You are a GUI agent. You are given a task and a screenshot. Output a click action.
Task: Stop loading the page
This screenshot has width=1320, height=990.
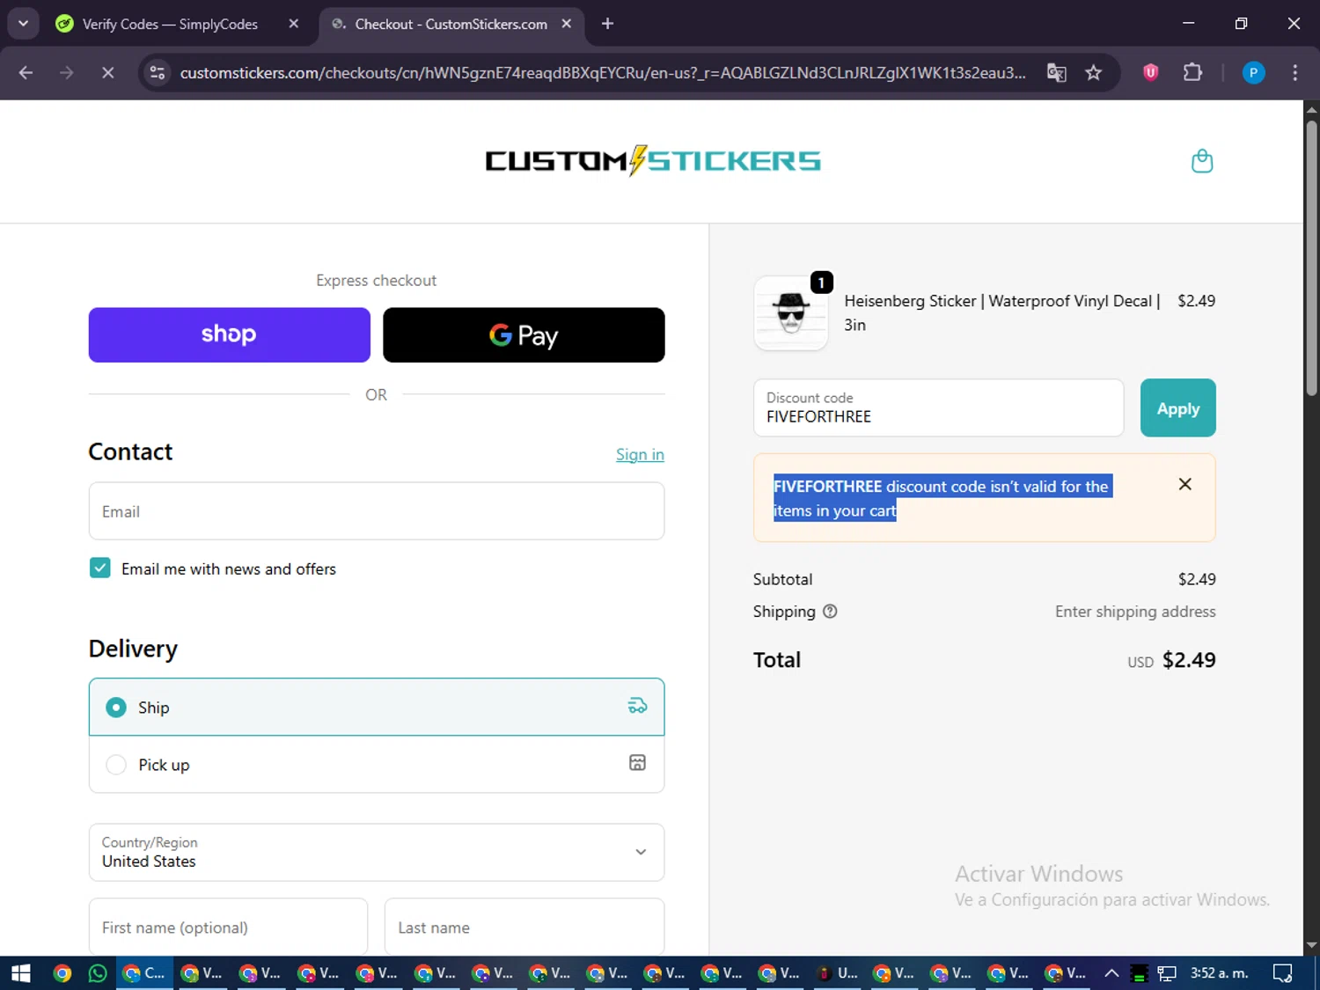click(108, 73)
